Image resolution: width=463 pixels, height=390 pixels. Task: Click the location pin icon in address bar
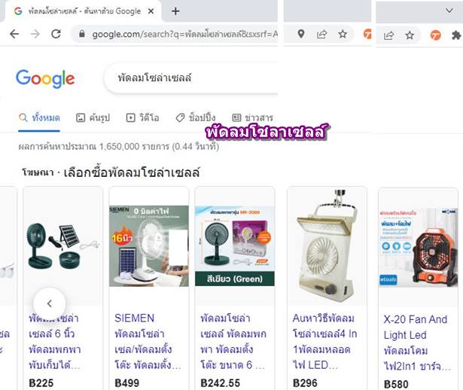[301, 34]
